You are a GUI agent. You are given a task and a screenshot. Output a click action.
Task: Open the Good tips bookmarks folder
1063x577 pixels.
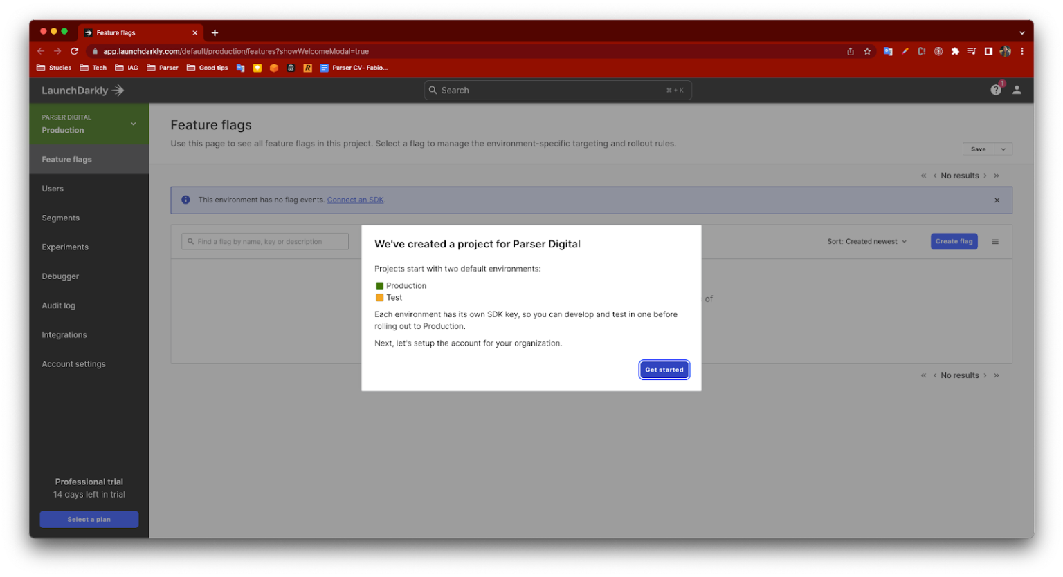pyautogui.click(x=208, y=68)
